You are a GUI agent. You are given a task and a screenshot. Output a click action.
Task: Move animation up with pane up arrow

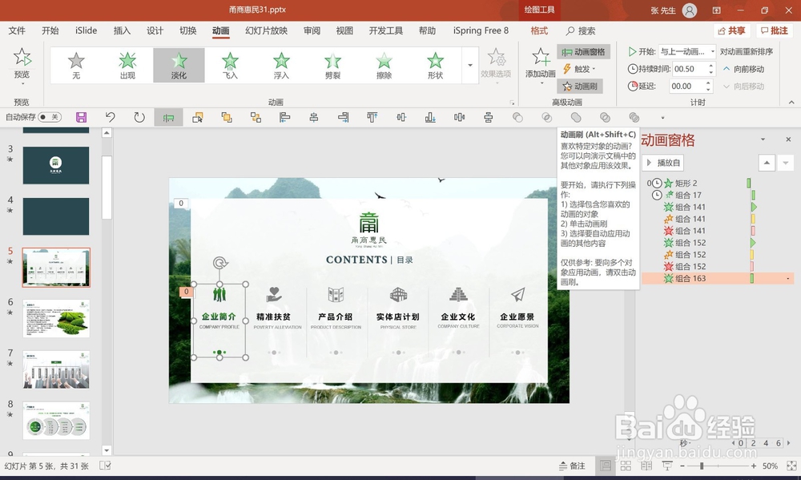767,163
